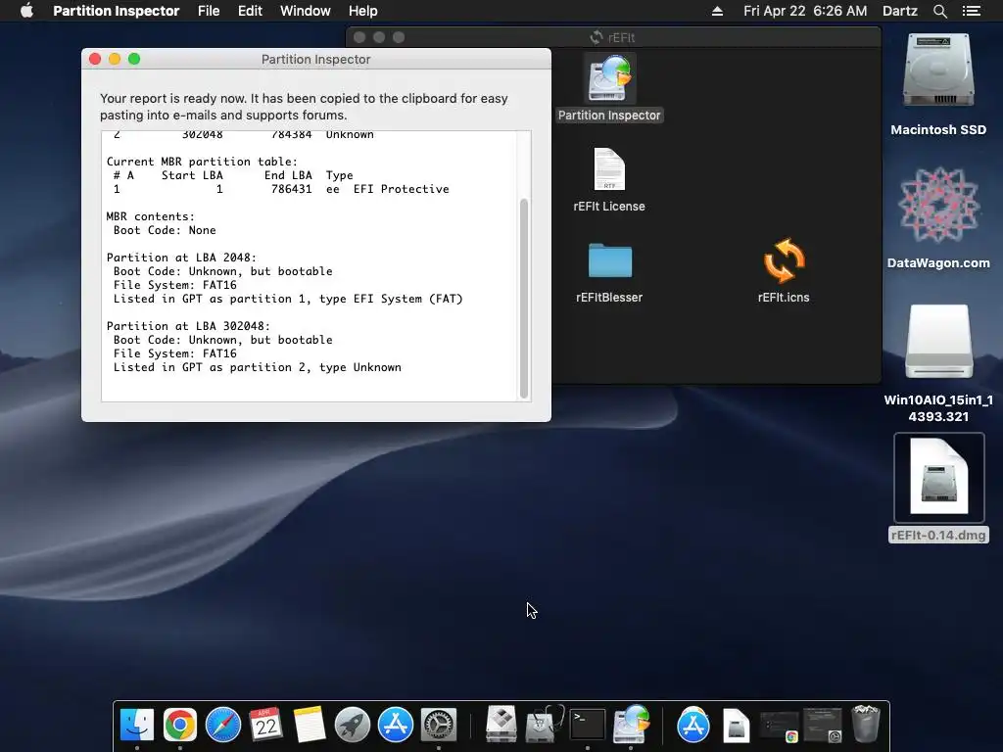Select Win10AIO_15in1 volume on desktop
The image size is (1003, 752).
938,363
